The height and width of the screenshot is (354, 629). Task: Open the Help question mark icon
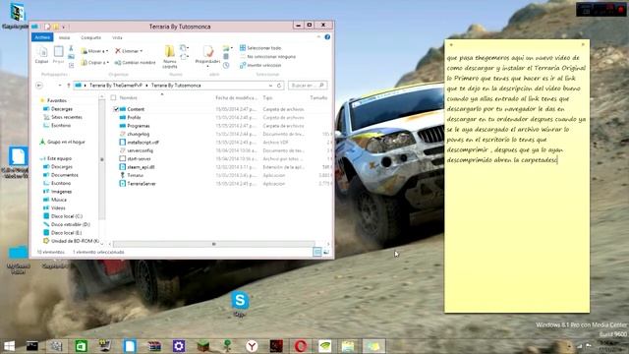[x=327, y=37]
